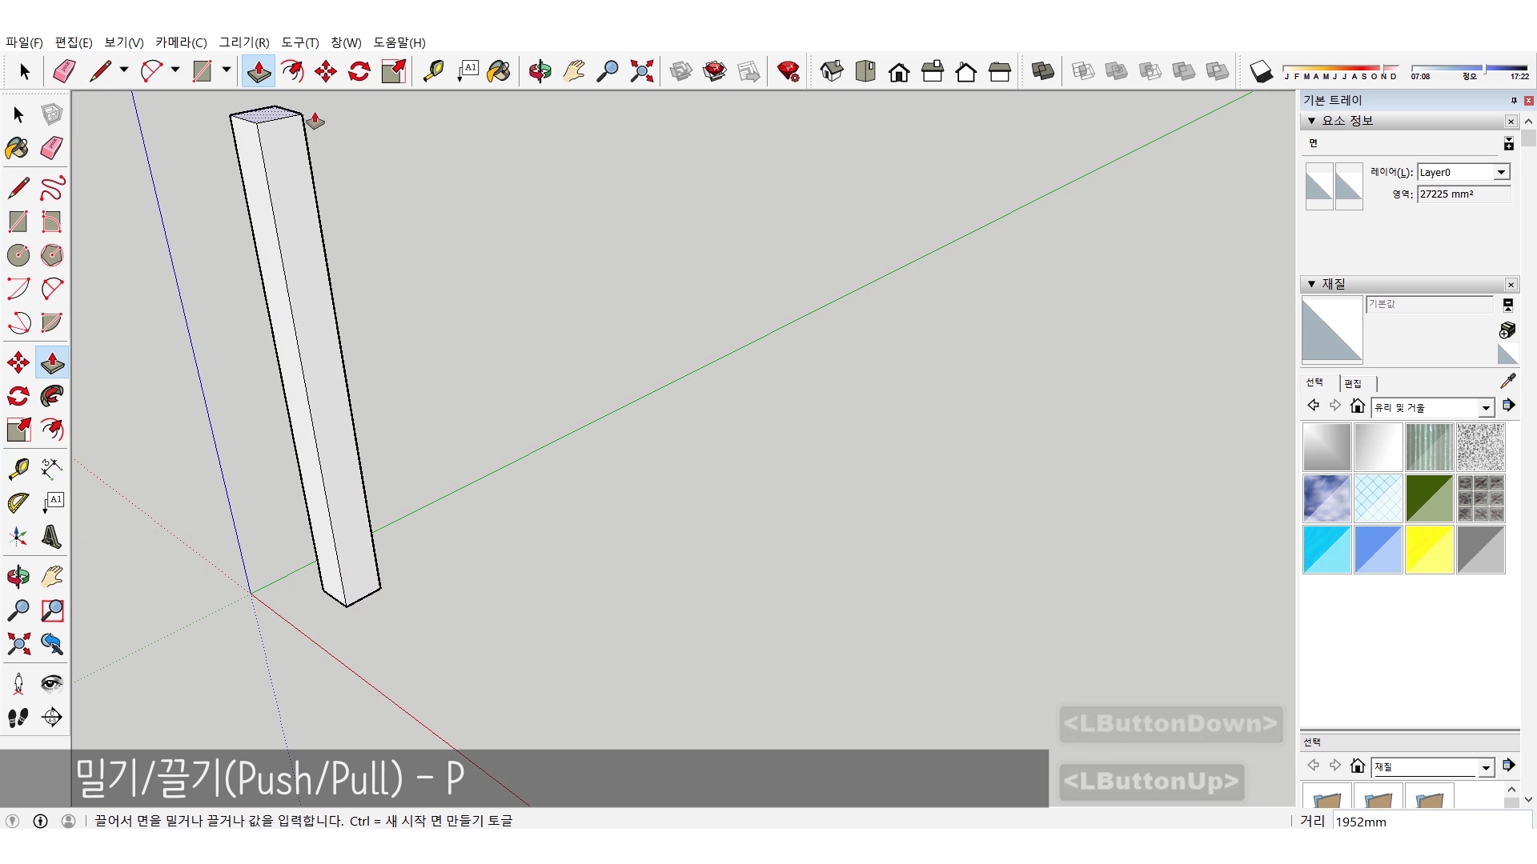This screenshot has width=1537, height=864.
Task: Select the Rotate tool in left toolbar
Action: point(18,396)
